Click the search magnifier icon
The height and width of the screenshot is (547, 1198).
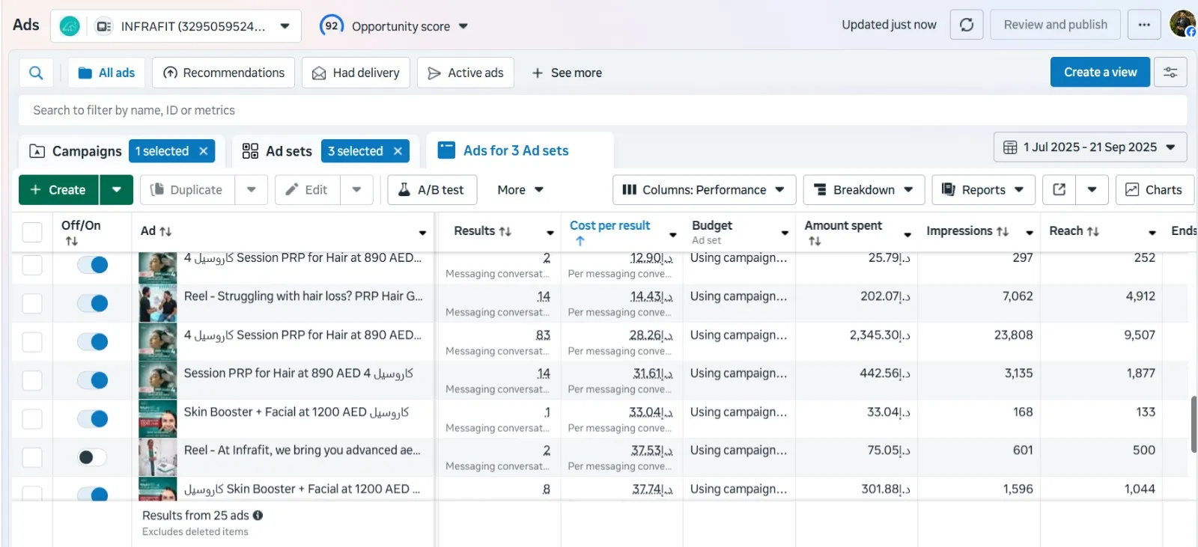(36, 73)
